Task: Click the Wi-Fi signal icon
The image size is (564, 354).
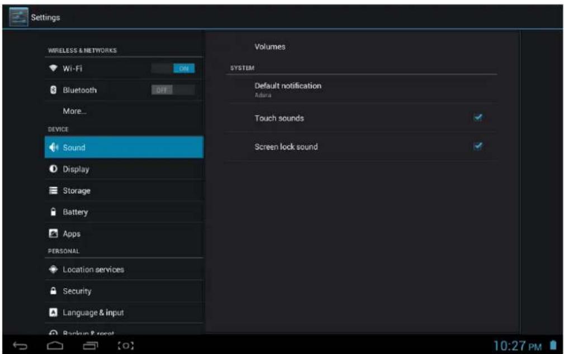Action: coord(53,68)
